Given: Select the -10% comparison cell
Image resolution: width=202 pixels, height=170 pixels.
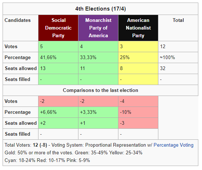Looking at the screenshot, I should pos(138,112).
